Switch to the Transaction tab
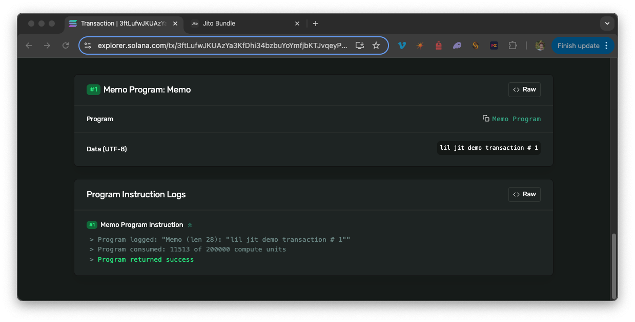635x322 pixels. 124,24
